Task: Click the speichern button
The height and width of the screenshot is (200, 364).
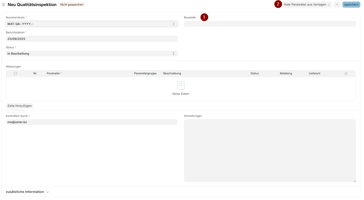Action: 351,4
